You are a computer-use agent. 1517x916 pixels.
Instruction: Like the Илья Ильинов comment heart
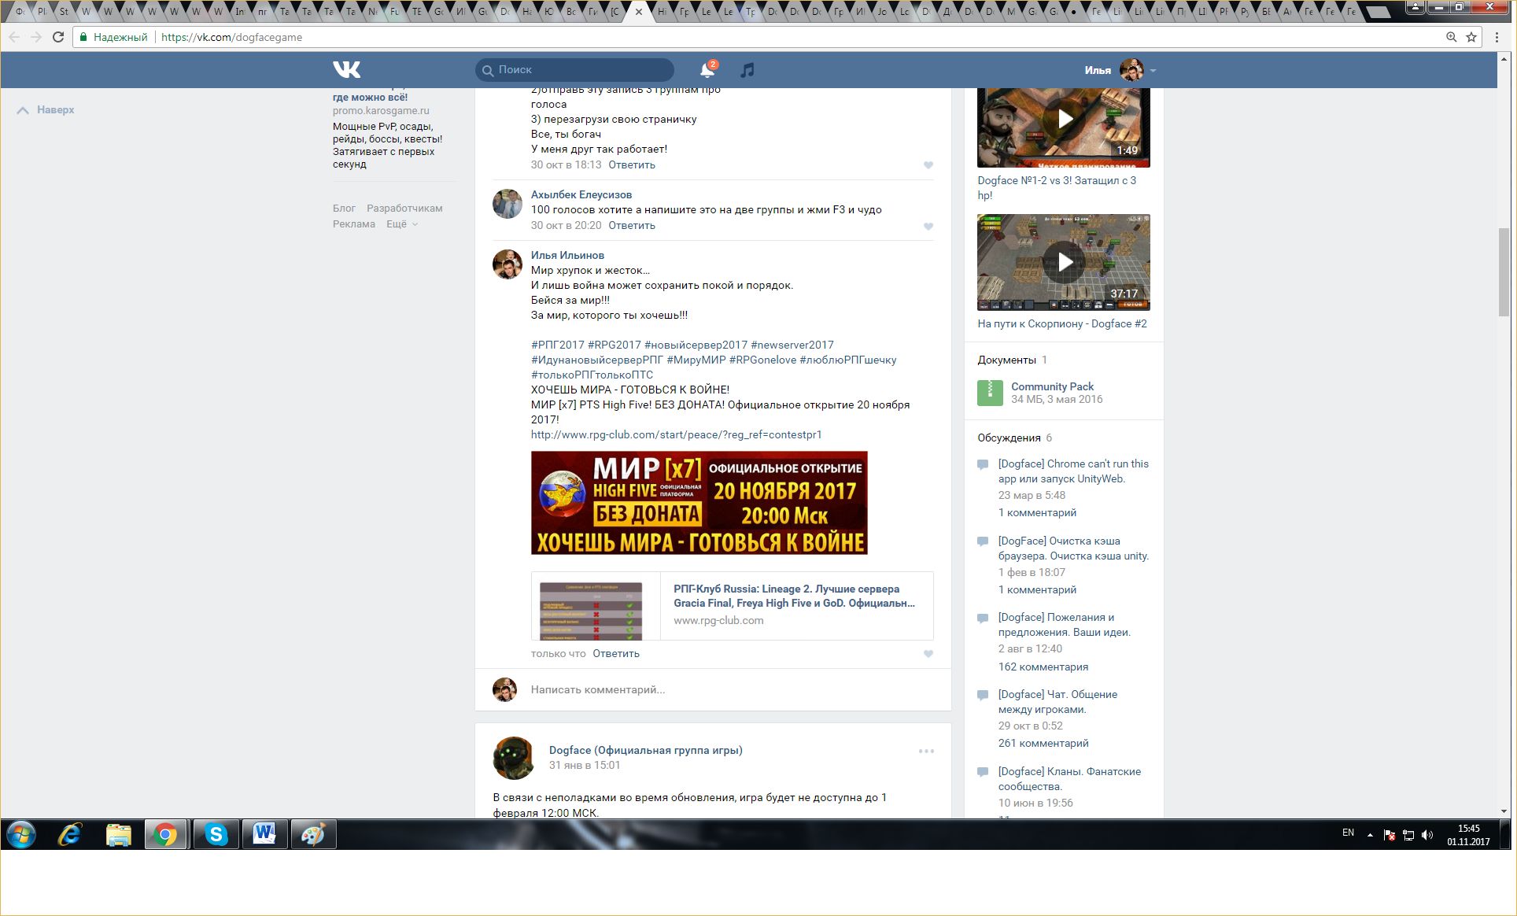928,654
